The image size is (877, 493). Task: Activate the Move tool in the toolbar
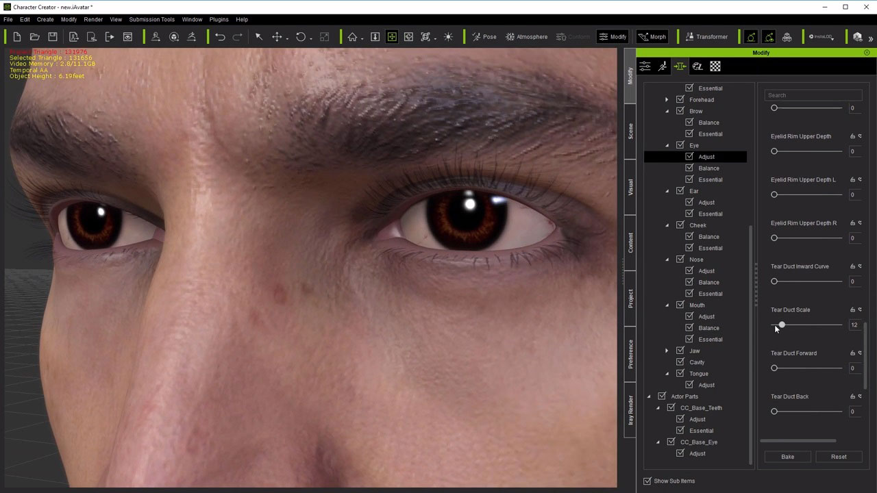277,37
